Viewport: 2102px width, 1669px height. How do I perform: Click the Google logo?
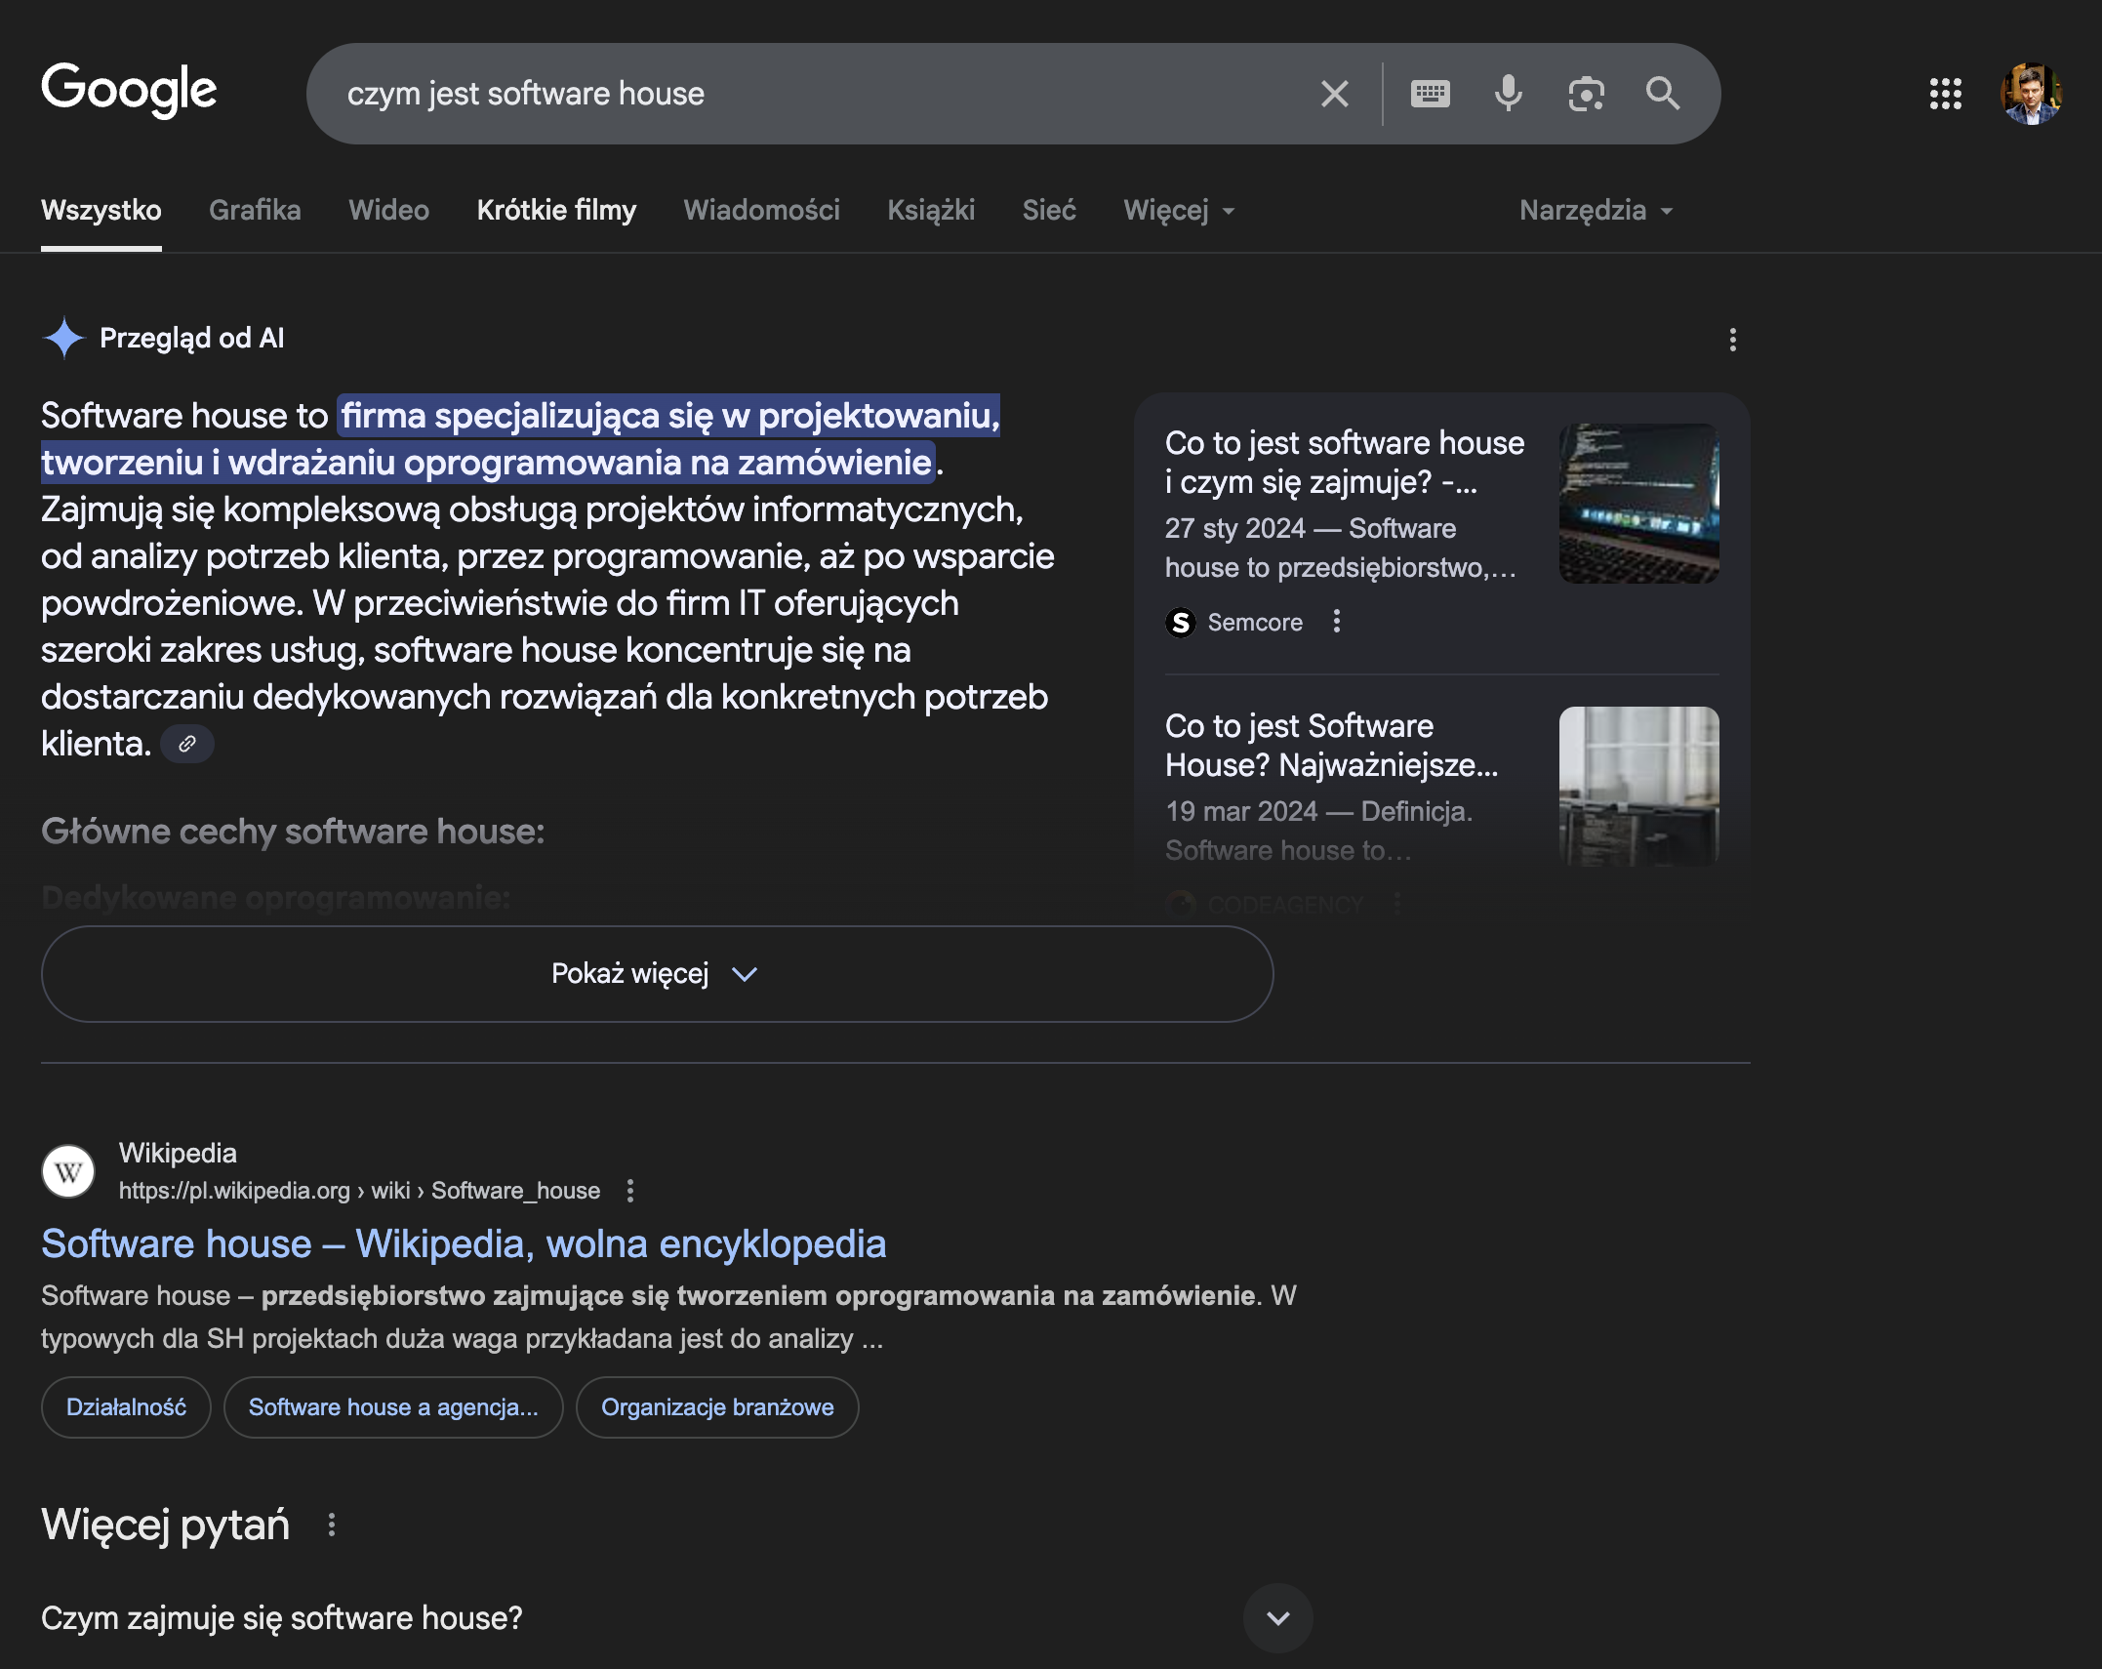[129, 90]
